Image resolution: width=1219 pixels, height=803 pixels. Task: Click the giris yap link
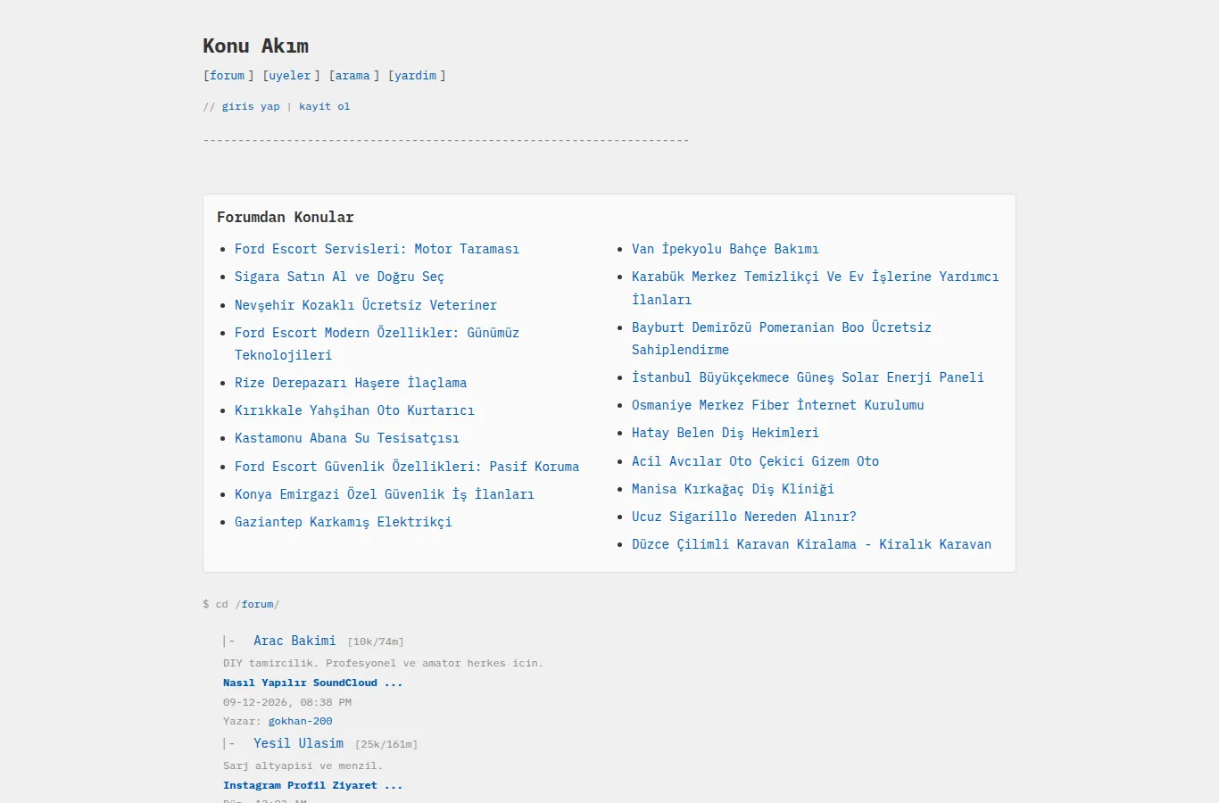click(251, 106)
